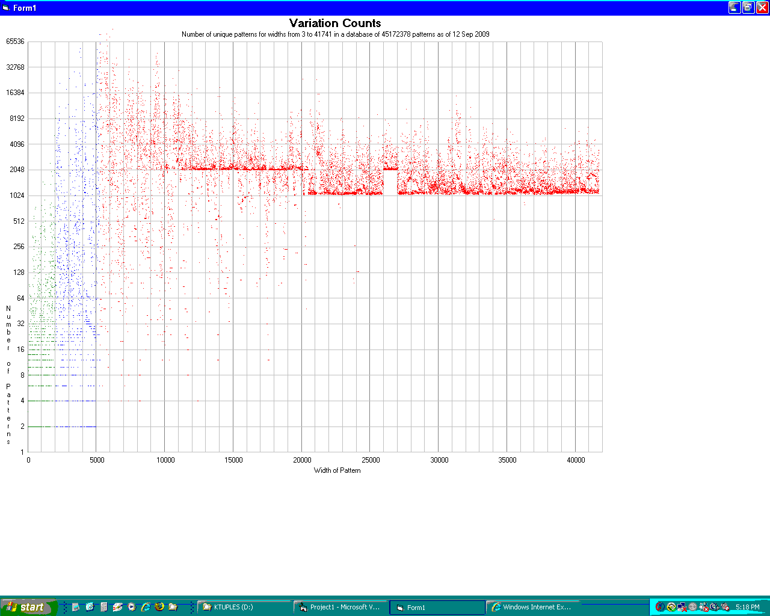Image resolution: width=770 pixels, height=616 pixels.
Task: Click the red-blue swirl system tray icon
Action: (661, 607)
